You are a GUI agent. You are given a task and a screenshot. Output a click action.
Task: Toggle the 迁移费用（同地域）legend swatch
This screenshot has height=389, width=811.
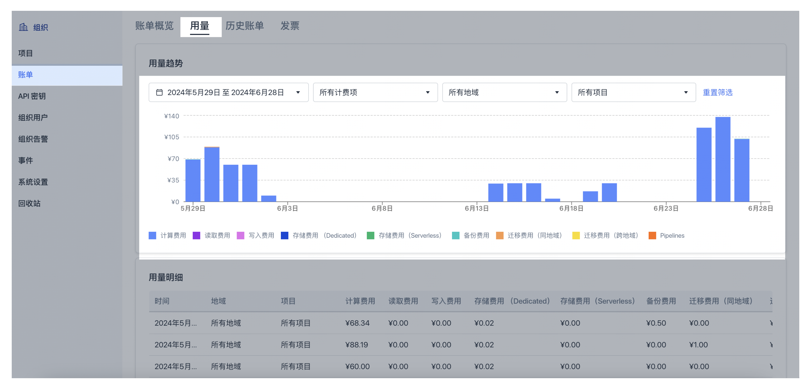click(x=500, y=236)
